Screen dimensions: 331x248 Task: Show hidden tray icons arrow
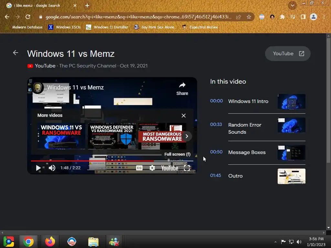tap(275, 242)
